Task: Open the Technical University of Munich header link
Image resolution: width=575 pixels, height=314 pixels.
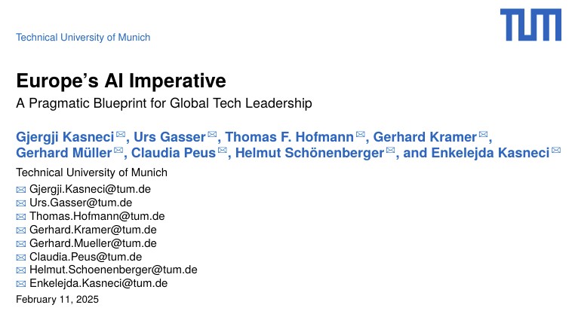Action: [83, 38]
